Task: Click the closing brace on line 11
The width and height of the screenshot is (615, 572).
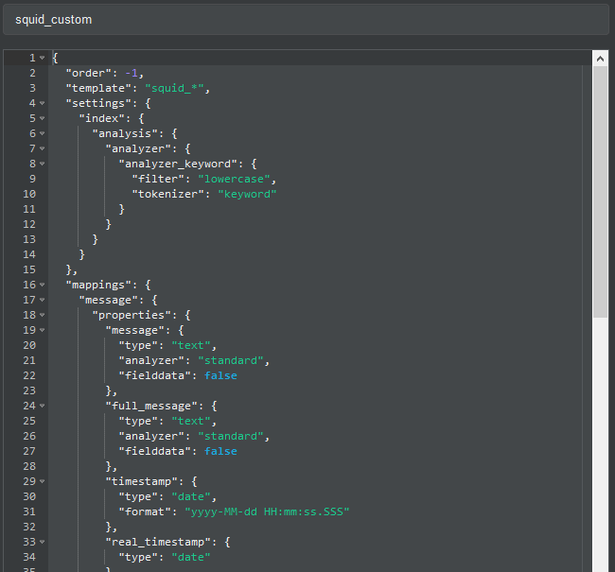Action: point(122,209)
